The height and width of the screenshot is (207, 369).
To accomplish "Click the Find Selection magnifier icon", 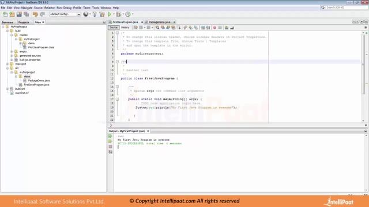I will [157, 28].
